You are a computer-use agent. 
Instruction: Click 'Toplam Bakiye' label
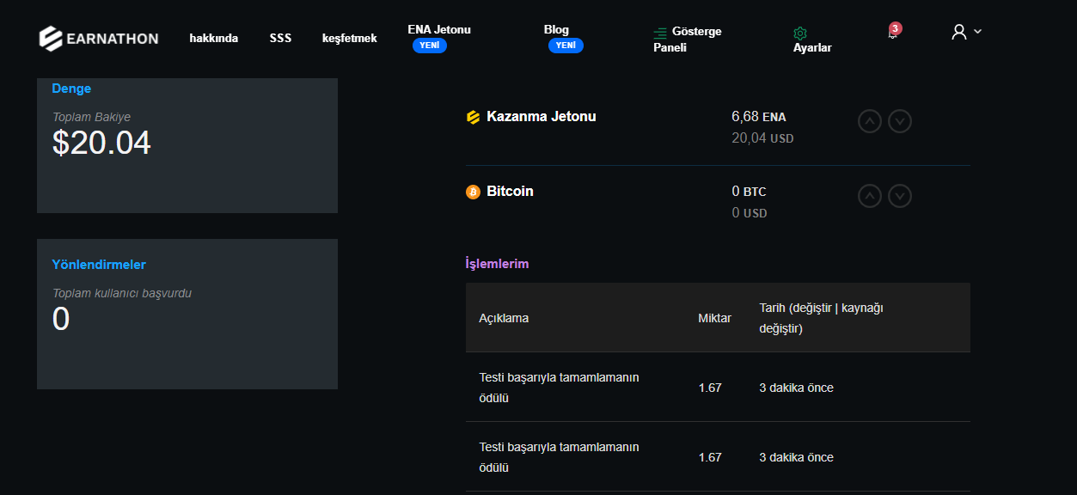[91, 117]
